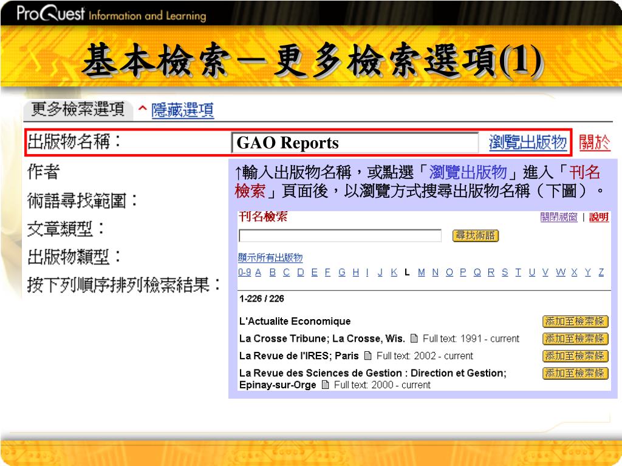Select letter H in the alphabet index
622x466 pixels.
356,272
